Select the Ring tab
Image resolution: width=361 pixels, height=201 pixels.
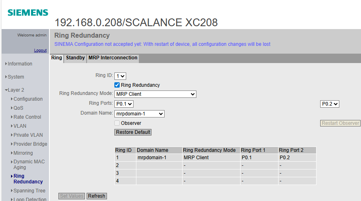pos(56,58)
